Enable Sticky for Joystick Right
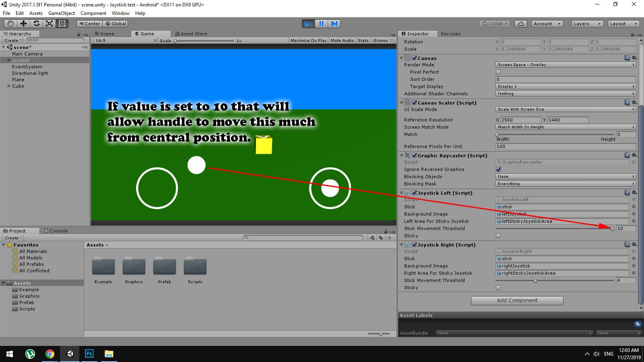Screen dimensions: 644x362 [x=498, y=288]
